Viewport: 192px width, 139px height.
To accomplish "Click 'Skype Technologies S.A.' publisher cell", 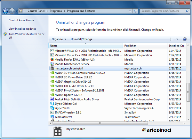I will click(139, 108).
